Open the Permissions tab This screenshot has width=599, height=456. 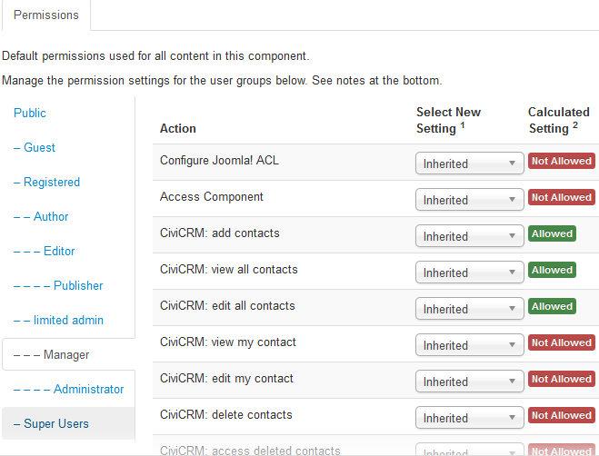[46, 15]
